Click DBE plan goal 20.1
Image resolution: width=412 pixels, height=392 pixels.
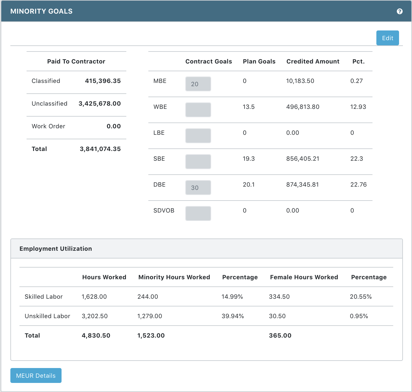coord(249,185)
